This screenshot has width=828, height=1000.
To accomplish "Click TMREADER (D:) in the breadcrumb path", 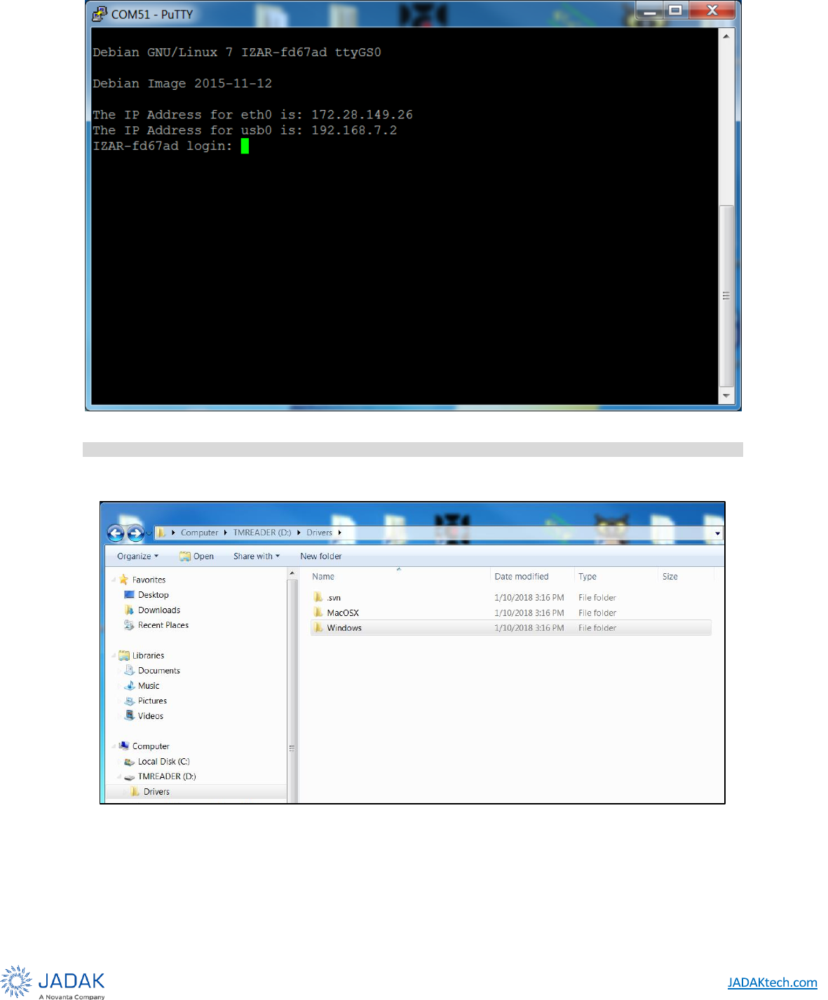I will click(x=262, y=533).
